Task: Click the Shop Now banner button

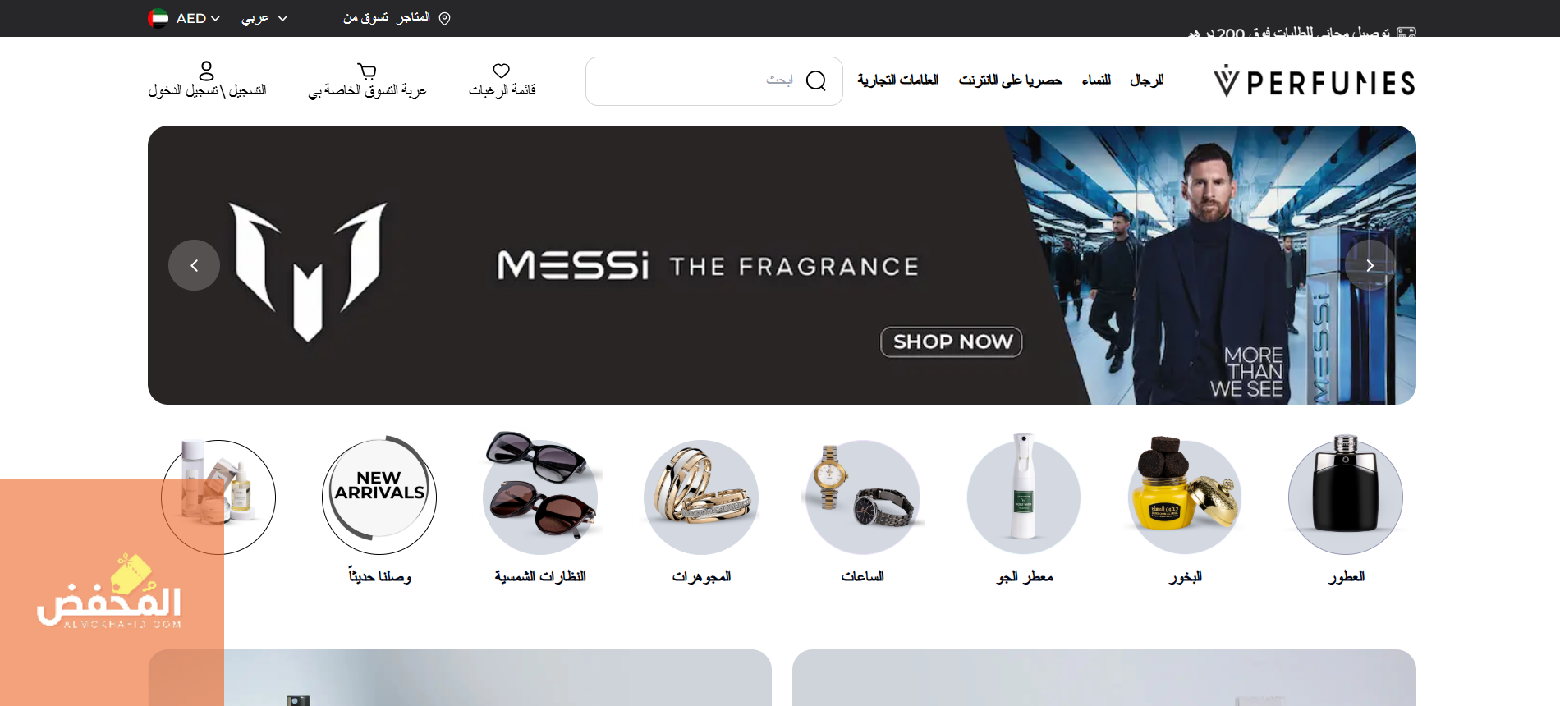Action: tap(952, 342)
